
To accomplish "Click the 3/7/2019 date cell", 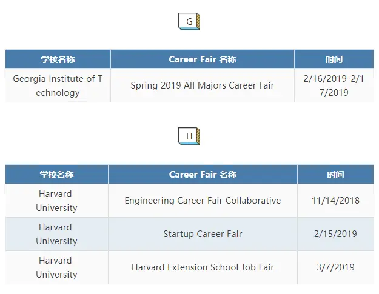I will 335,267.
